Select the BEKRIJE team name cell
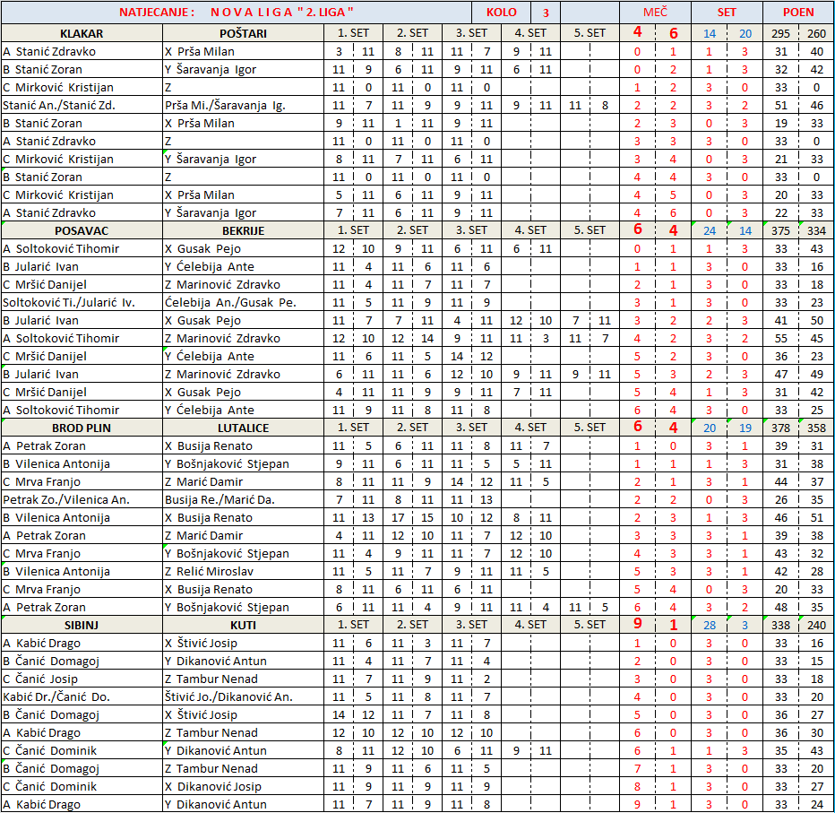 [x=243, y=230]
